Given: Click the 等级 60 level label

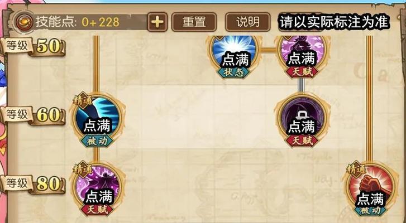Looking at the screenshot, I should 32,115.
